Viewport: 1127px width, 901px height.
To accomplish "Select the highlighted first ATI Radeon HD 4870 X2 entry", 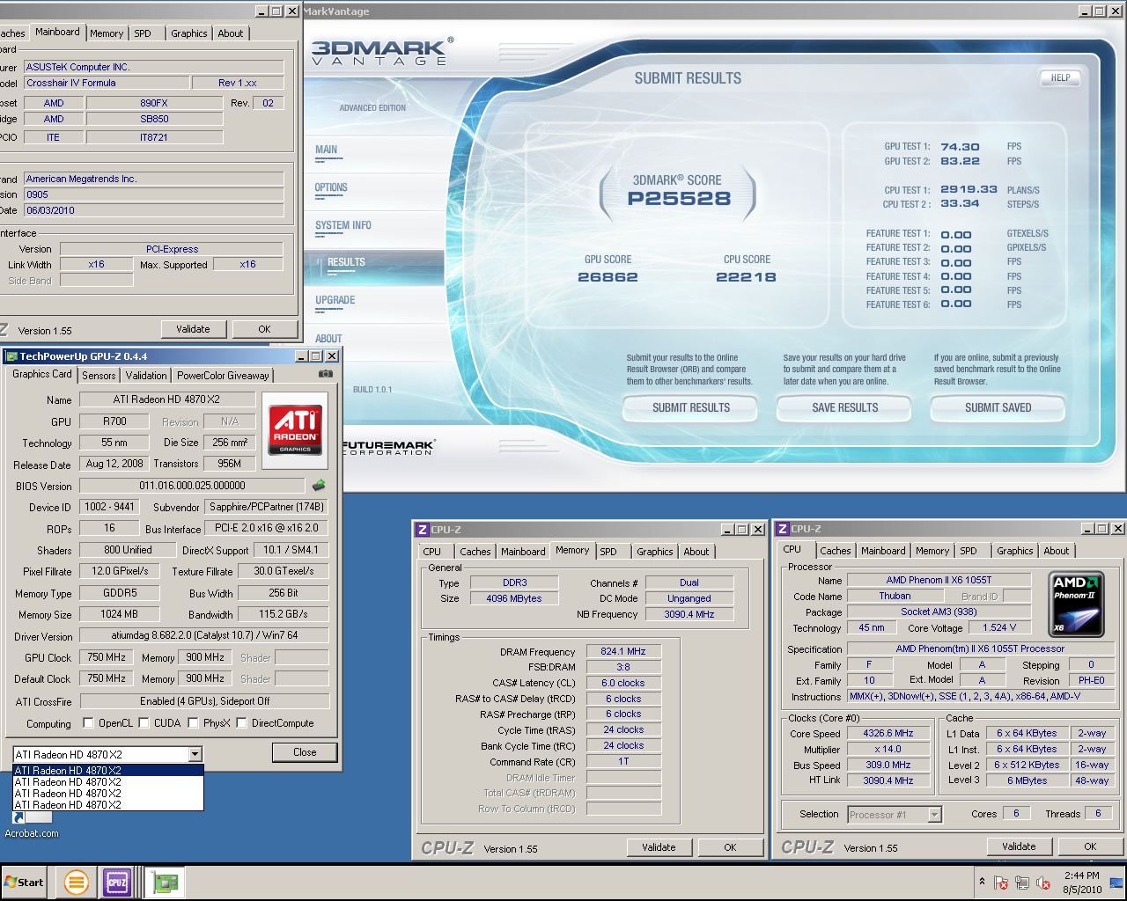I will coord(108,771).
